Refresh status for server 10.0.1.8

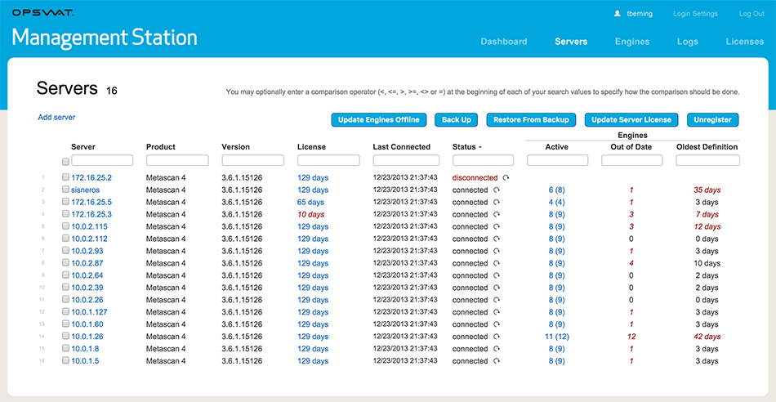(497, 349)
